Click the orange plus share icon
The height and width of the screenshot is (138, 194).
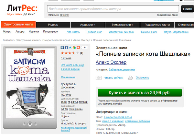point(78,48)
